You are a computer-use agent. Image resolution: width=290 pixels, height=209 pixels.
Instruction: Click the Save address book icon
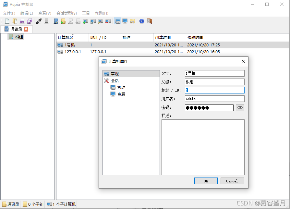(x=22, y=21)
